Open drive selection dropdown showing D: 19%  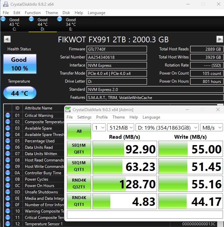(167, 128)
